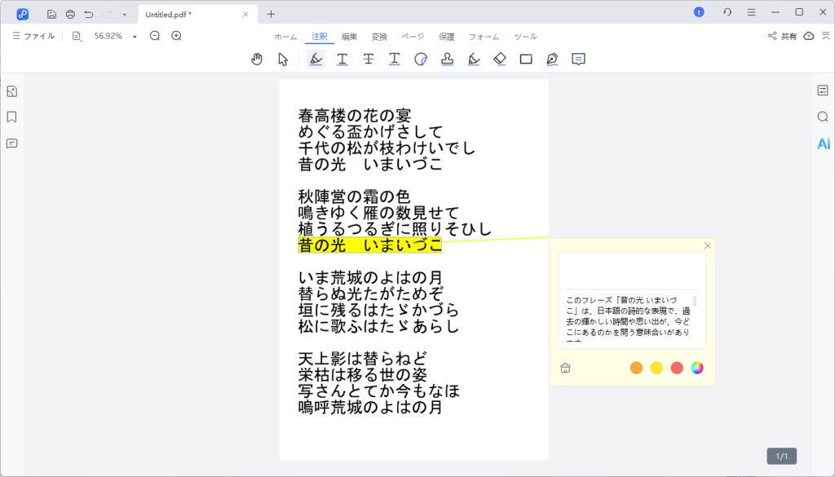Switch to the フォーム ribbon tab
Viewport: 835px width, 477px height.
pyautogui.click(x=484, y=36)
